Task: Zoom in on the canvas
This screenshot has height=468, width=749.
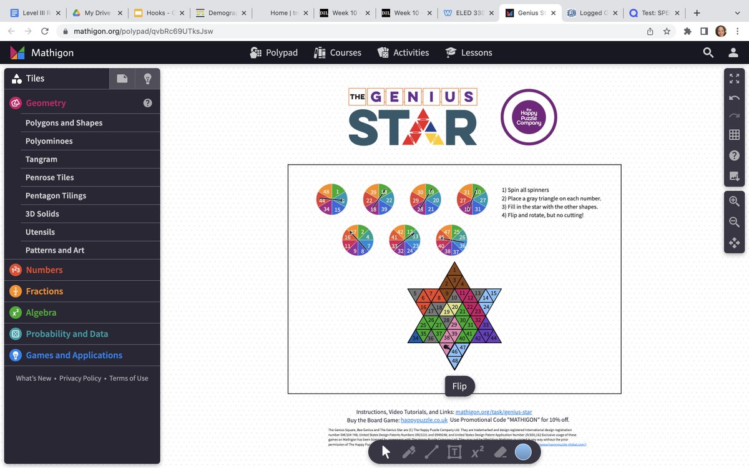Action: pos(734,202)
